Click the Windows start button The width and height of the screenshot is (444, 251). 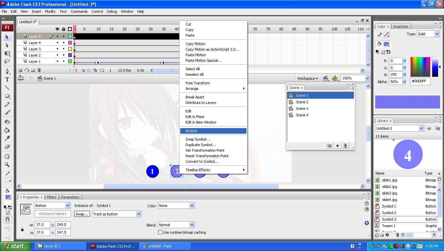point(16,246)
